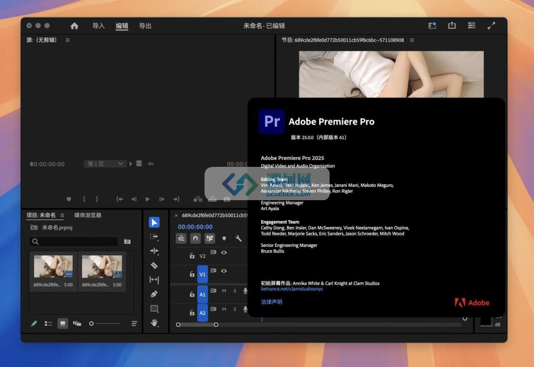The height and width of the screenshot is (367, 534).
Task: Select the Hand tool
Action: 154,323
